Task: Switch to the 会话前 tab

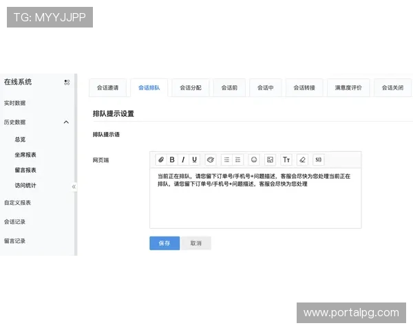Action: tap(229, 87)
